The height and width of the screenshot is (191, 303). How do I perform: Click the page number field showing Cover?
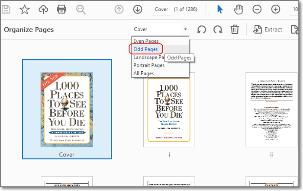pos(161,9)
